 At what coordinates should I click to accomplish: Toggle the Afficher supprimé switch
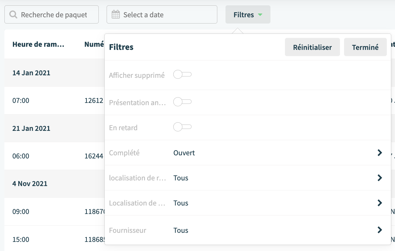182,75
